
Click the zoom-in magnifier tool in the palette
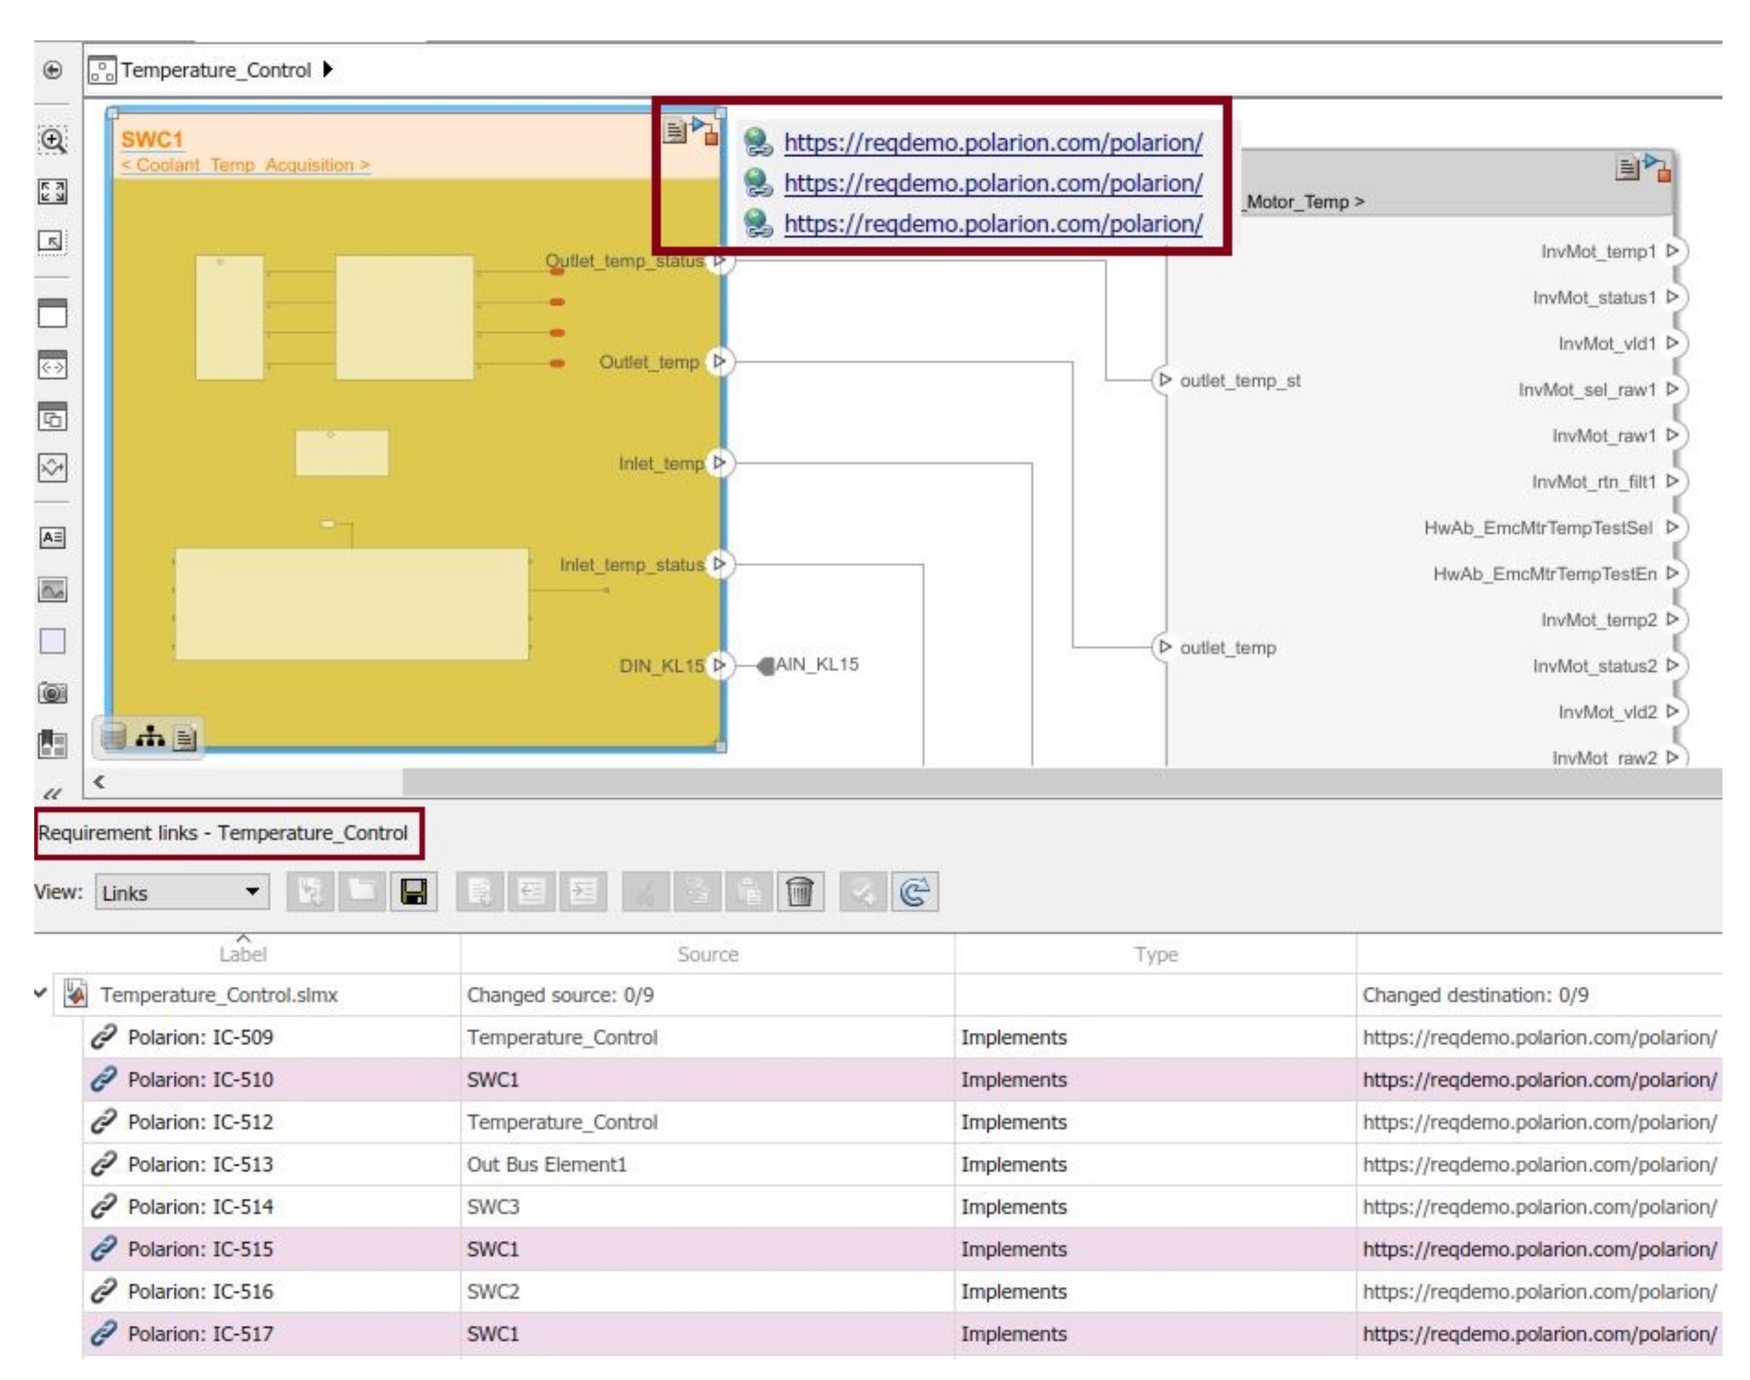[53, 140]
